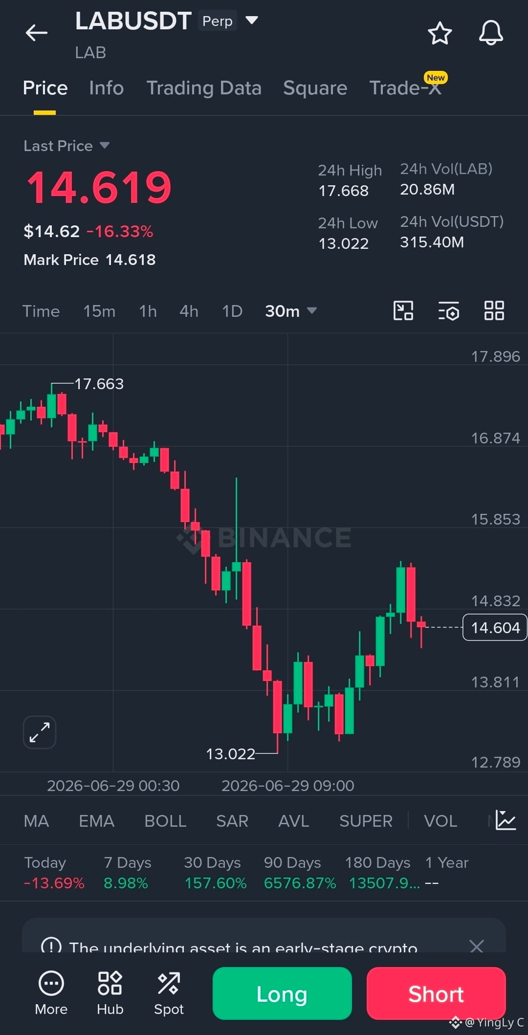Viewport: 528px width, 1035px height.
Task: Toggle the SAR indicator
Action: (x=232, y=821)
